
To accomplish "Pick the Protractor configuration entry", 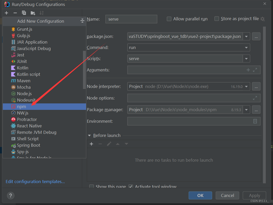I will coord(44,119).
